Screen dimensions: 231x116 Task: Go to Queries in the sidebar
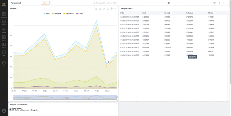[x=4, y=30]
